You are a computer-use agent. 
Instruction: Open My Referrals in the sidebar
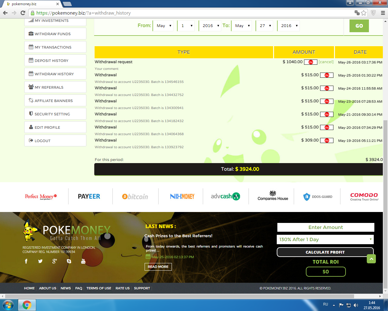point(55,87)
